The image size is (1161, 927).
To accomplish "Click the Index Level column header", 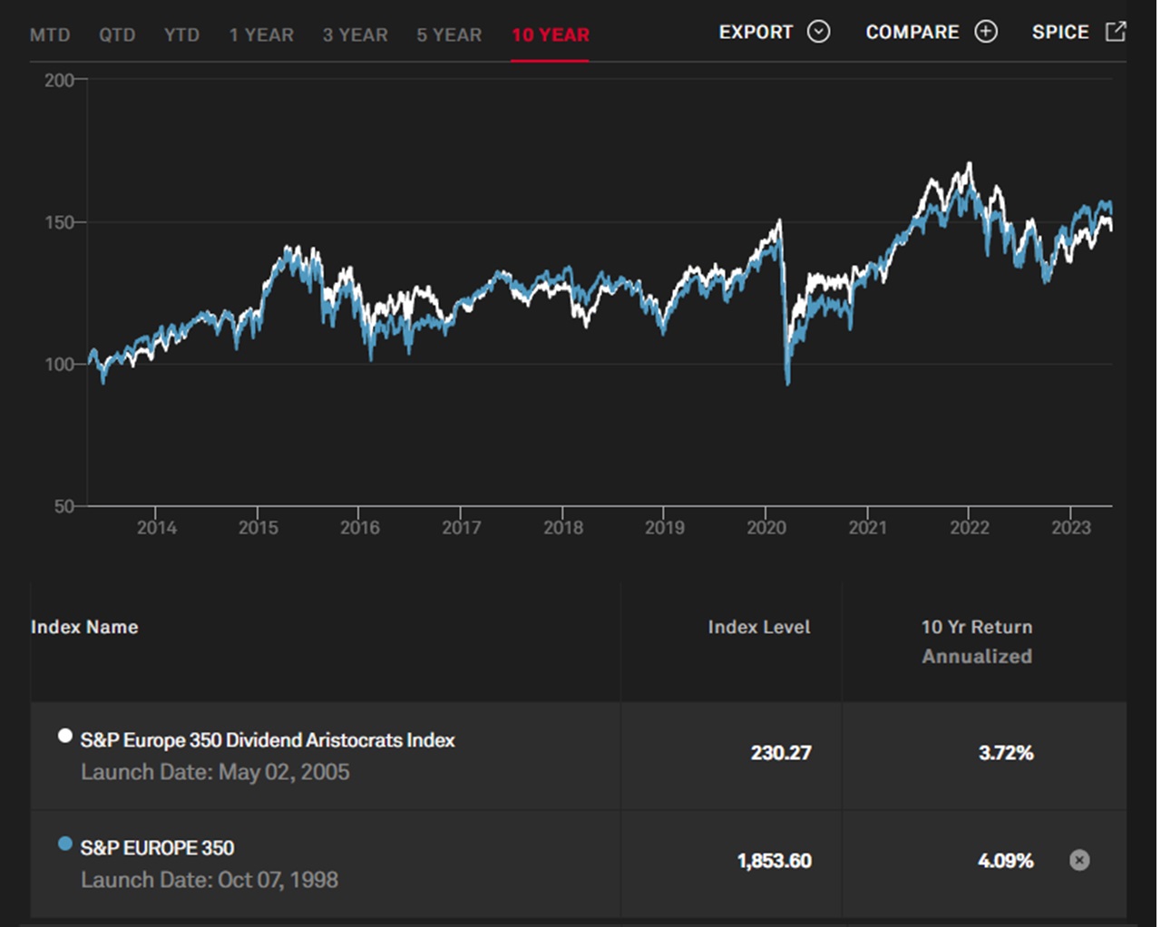I will click(759, 627).
